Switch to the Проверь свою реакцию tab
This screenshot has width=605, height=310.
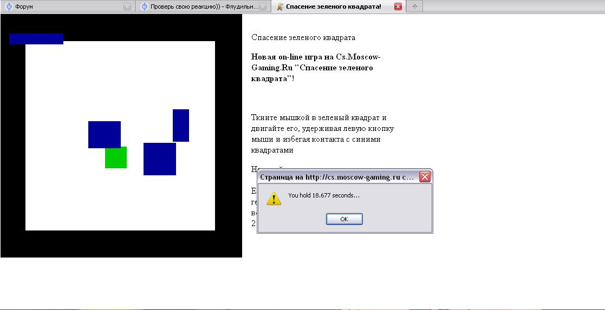tap(200, 6)
